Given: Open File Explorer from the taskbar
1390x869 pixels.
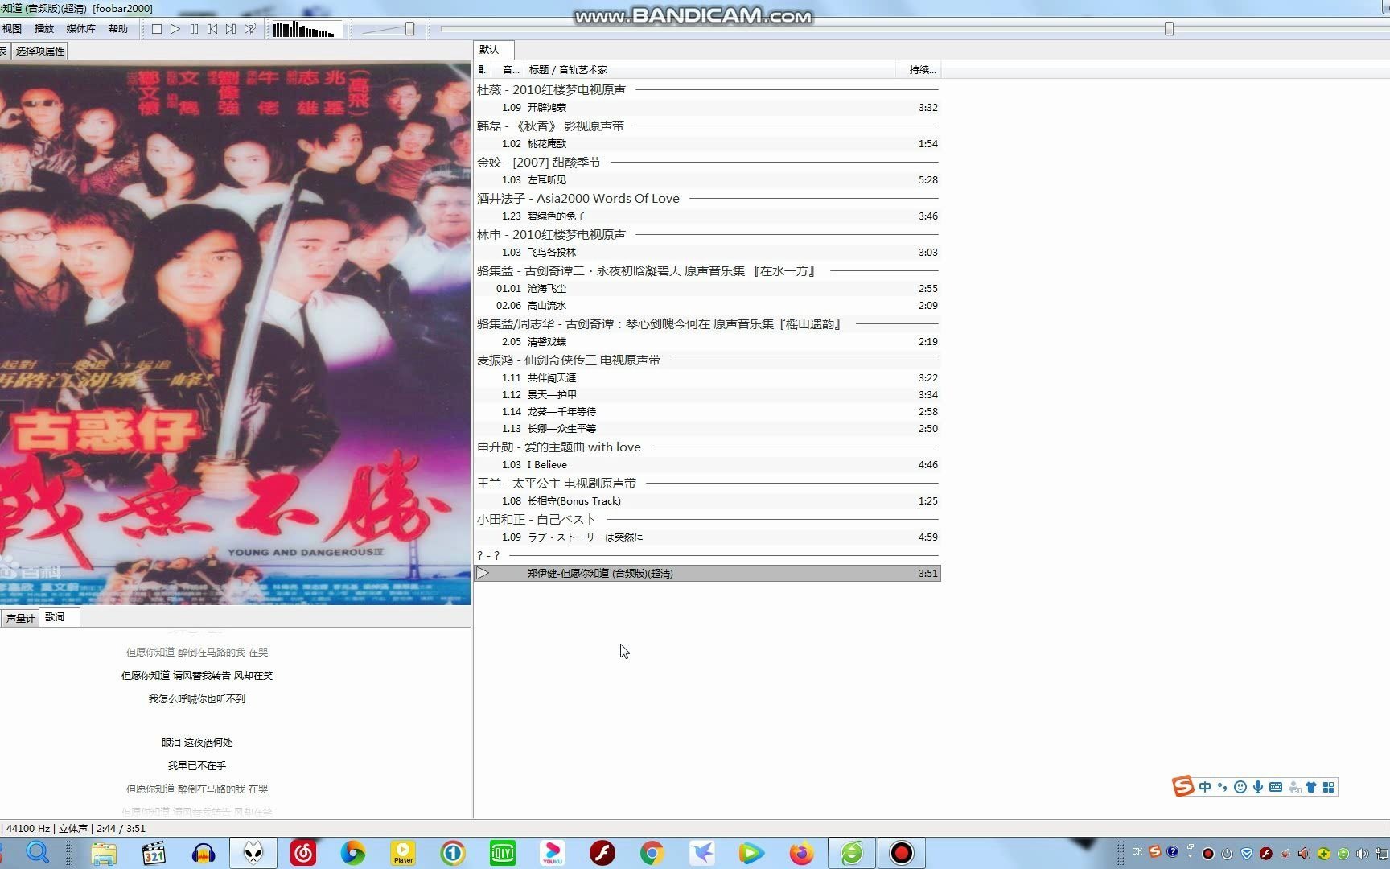Looking at the screenshot, I should (103, 853).
